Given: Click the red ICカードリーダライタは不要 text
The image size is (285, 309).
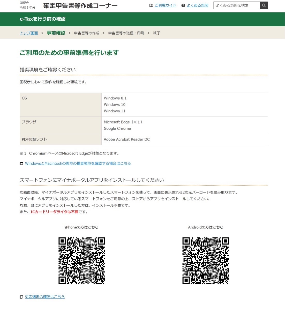Looking at the screenshot, I should 54,212.
